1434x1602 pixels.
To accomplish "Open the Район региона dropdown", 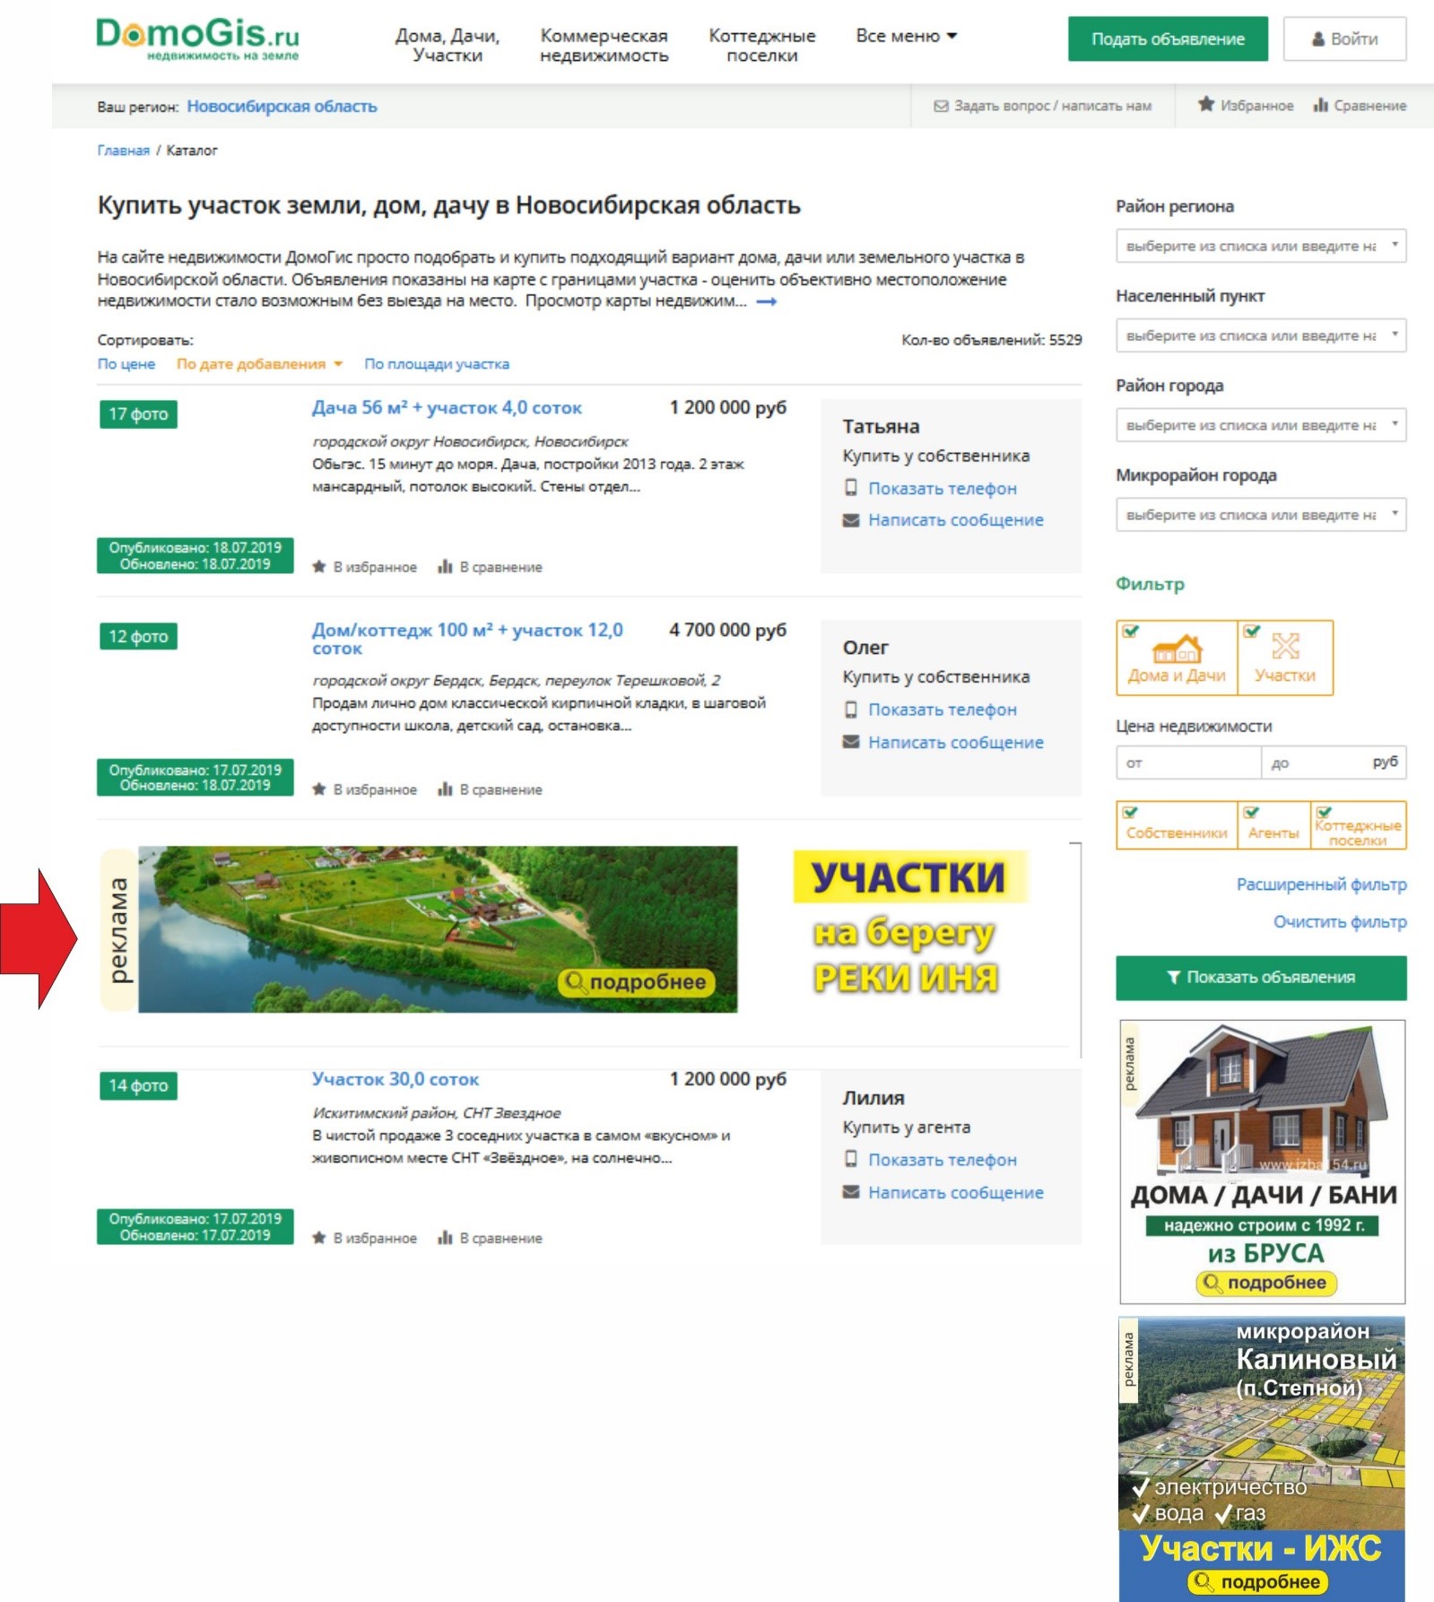I will tap(1260, 246).
